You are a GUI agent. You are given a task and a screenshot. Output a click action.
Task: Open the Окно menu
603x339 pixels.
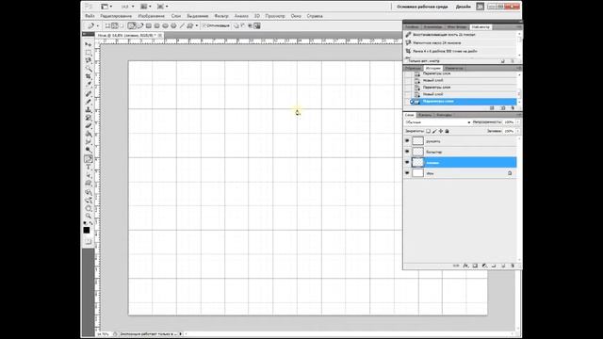click(x=296, y=16)
